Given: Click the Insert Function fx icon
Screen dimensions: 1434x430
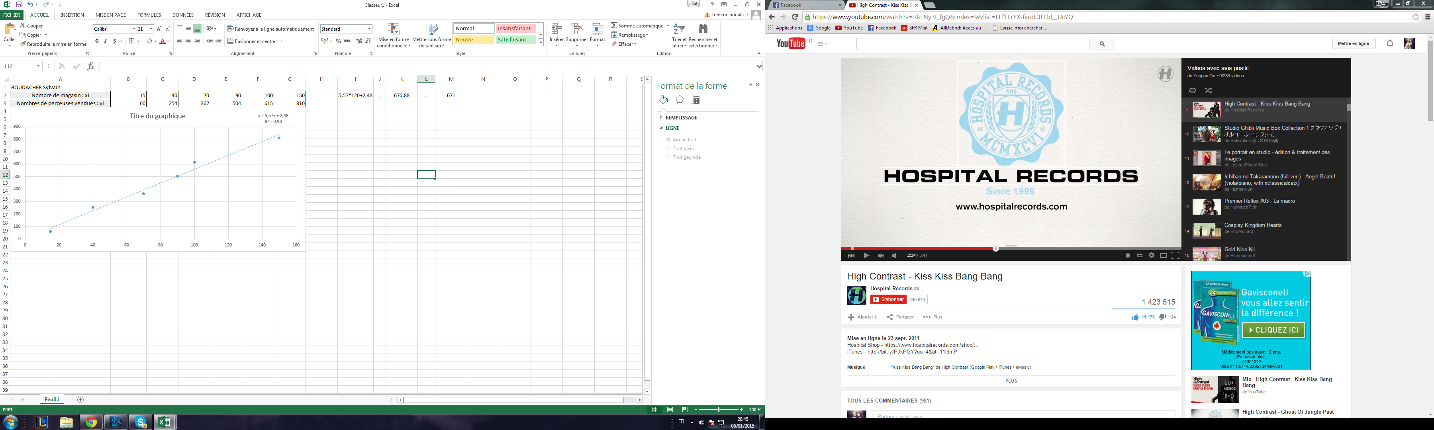Looking at the screenshot, I should [91, 66].
